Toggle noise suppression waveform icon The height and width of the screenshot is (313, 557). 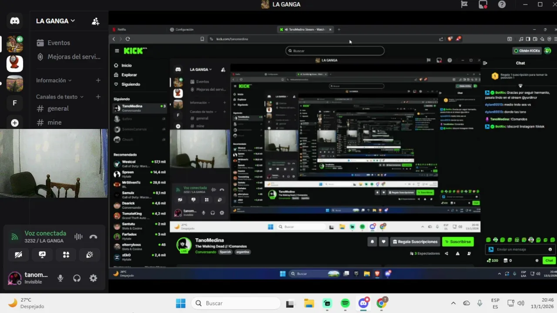[x=78, y=236]
